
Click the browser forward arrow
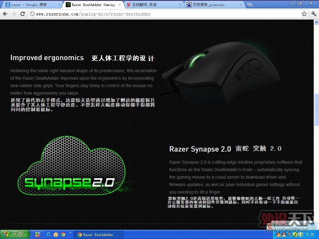pos(14,14)
